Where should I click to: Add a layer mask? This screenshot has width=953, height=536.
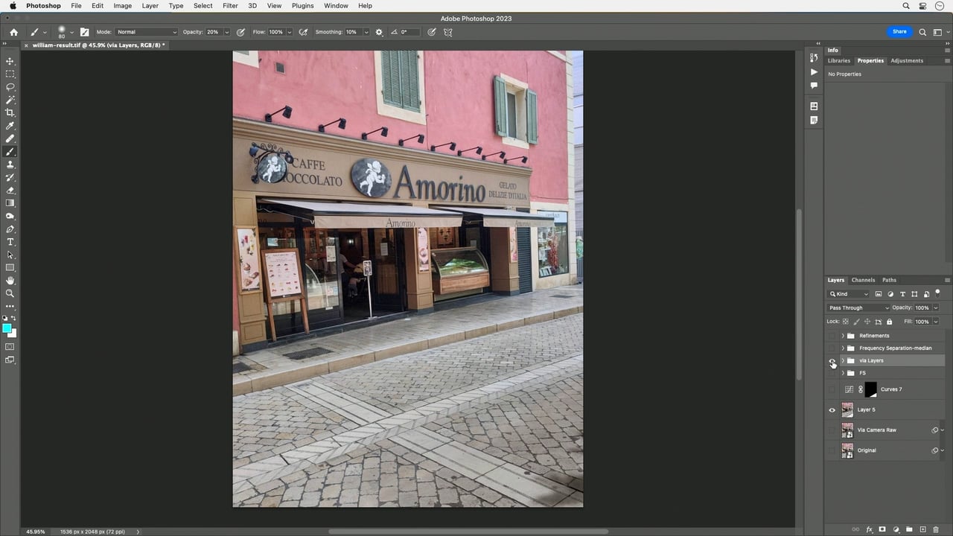882,529
